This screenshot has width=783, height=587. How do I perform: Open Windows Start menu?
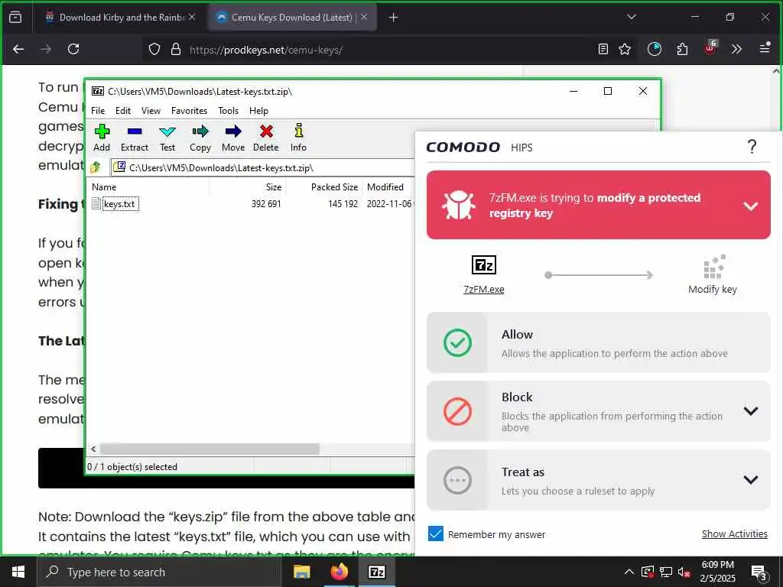(x=18, y=572)
